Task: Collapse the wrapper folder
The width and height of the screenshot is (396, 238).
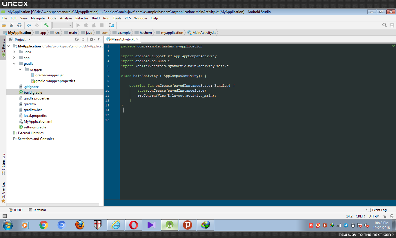Action: click(x=20, y=69)
